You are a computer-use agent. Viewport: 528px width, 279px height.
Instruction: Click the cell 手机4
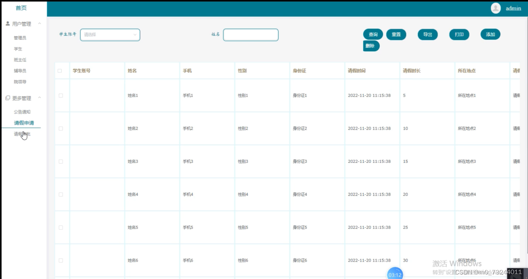[188, 195]
